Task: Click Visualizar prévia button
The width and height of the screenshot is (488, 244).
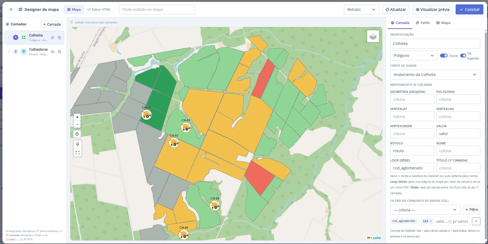Action: click(x=432, y=10)
